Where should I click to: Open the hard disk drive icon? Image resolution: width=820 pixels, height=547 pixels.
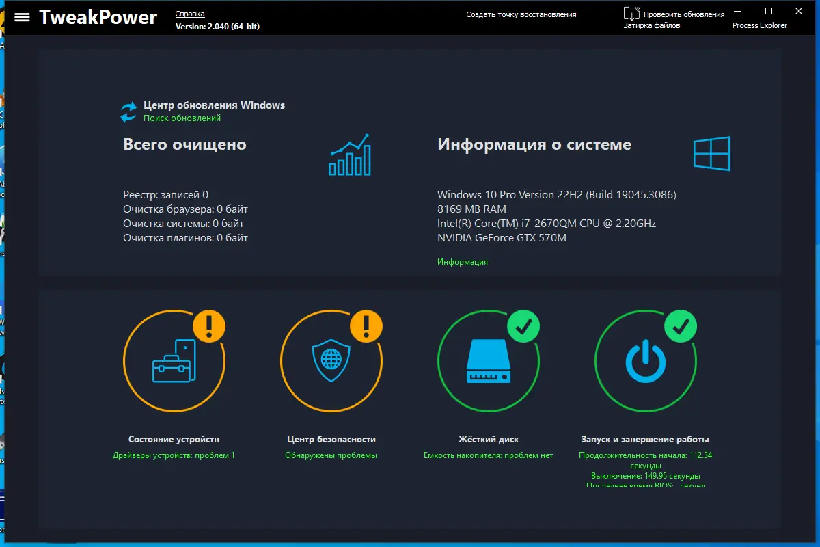tap(489, 362)
